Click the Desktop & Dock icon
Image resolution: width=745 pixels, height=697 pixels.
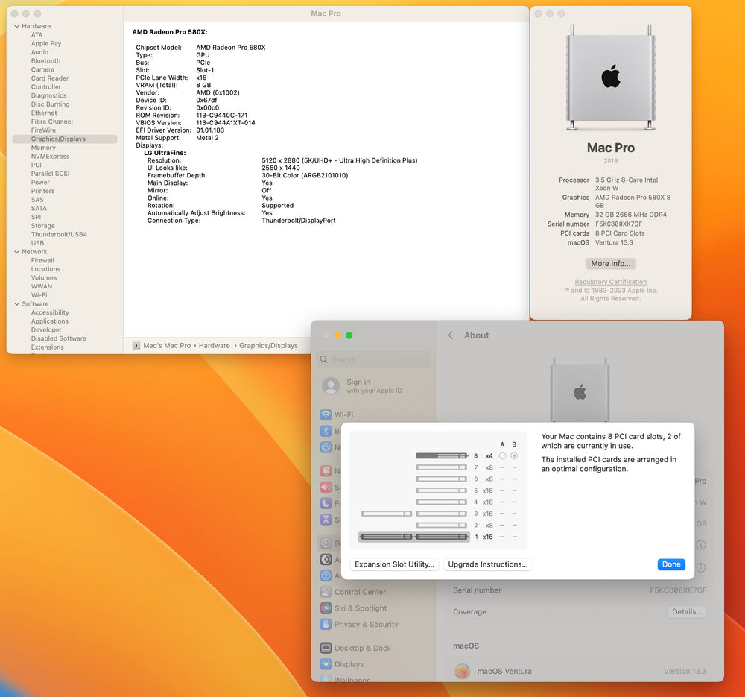(326, 649)
